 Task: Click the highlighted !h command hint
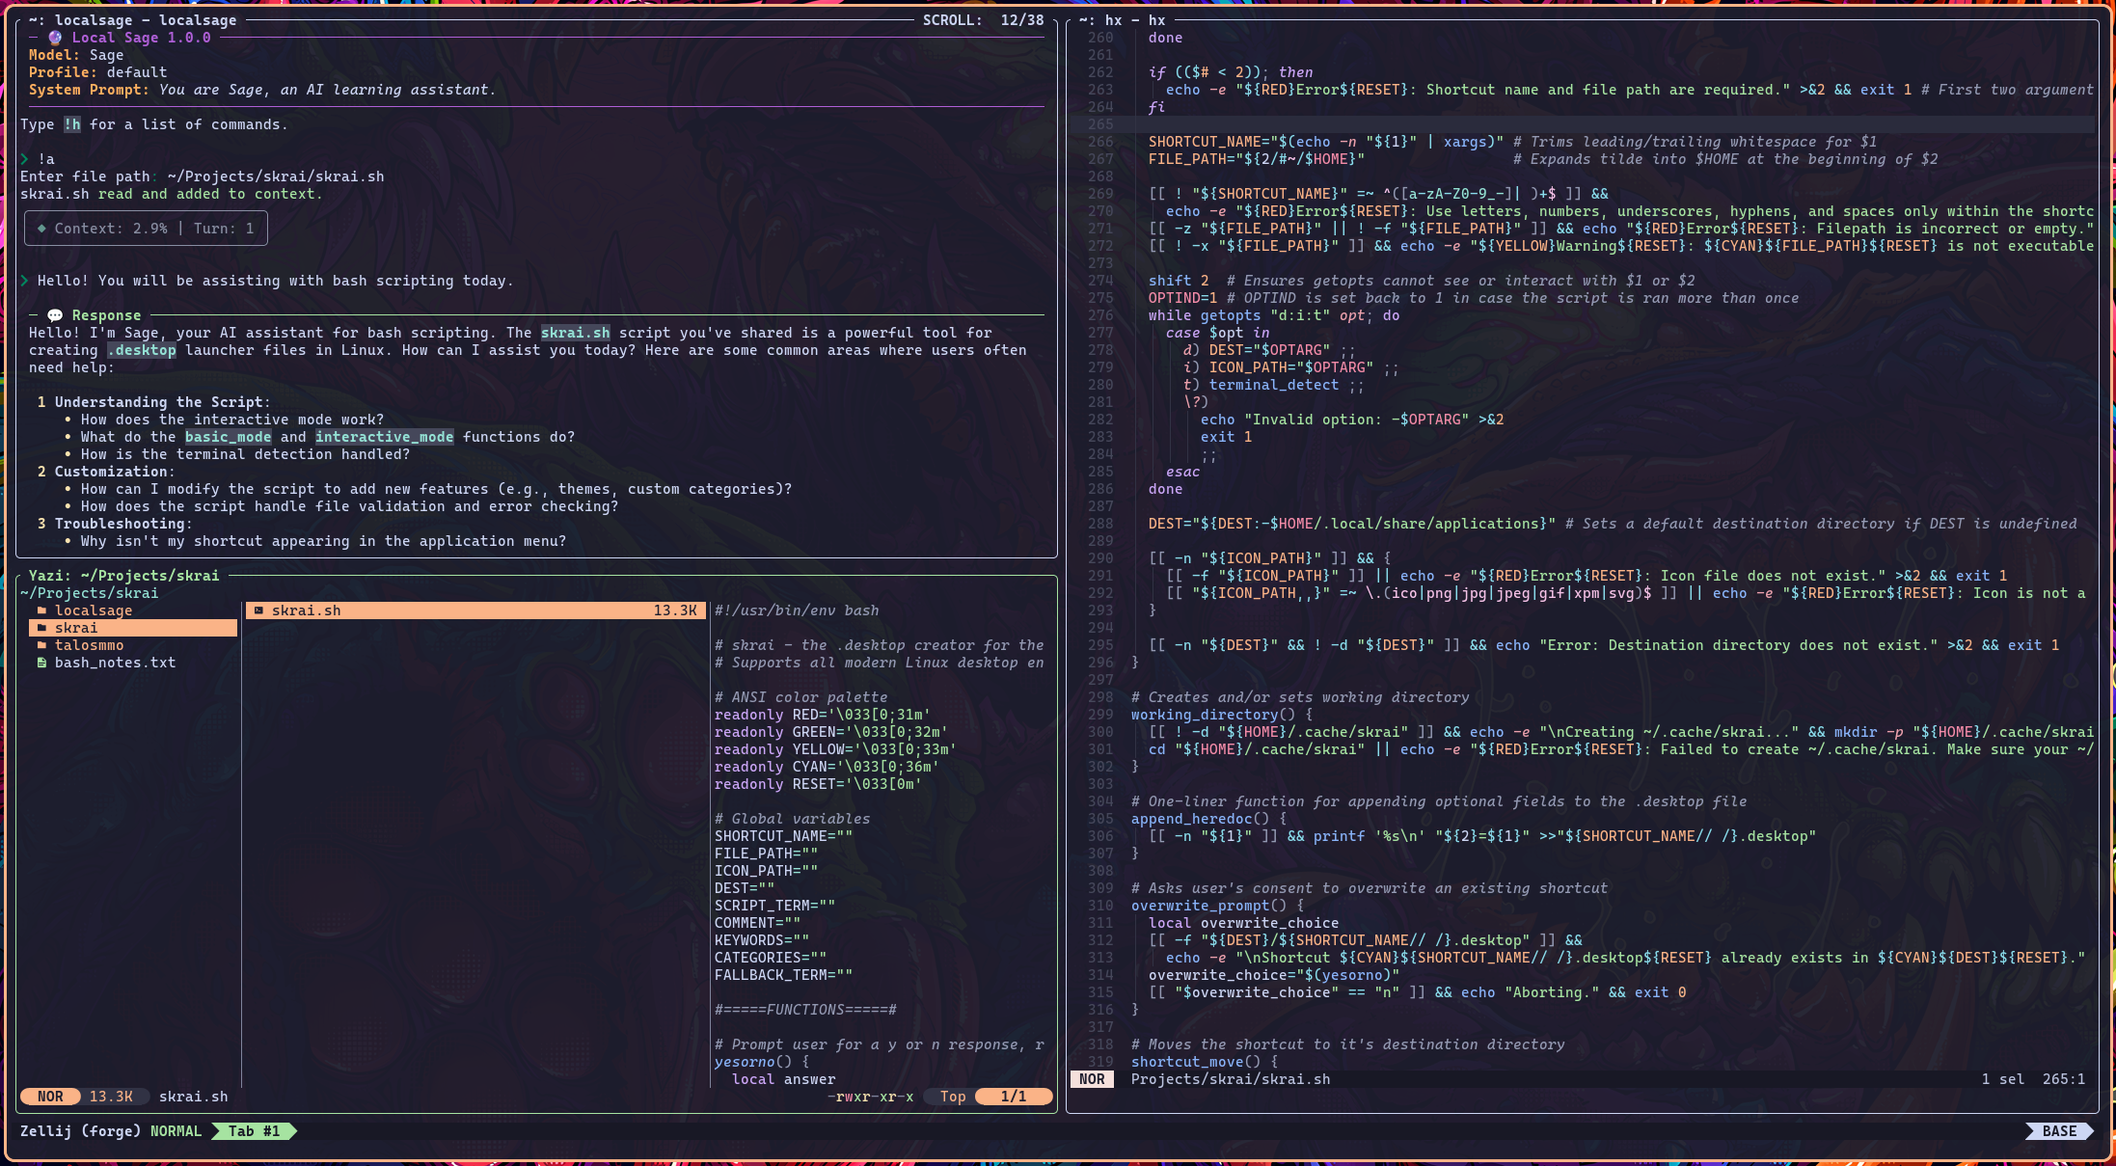(x=71, y=124)
